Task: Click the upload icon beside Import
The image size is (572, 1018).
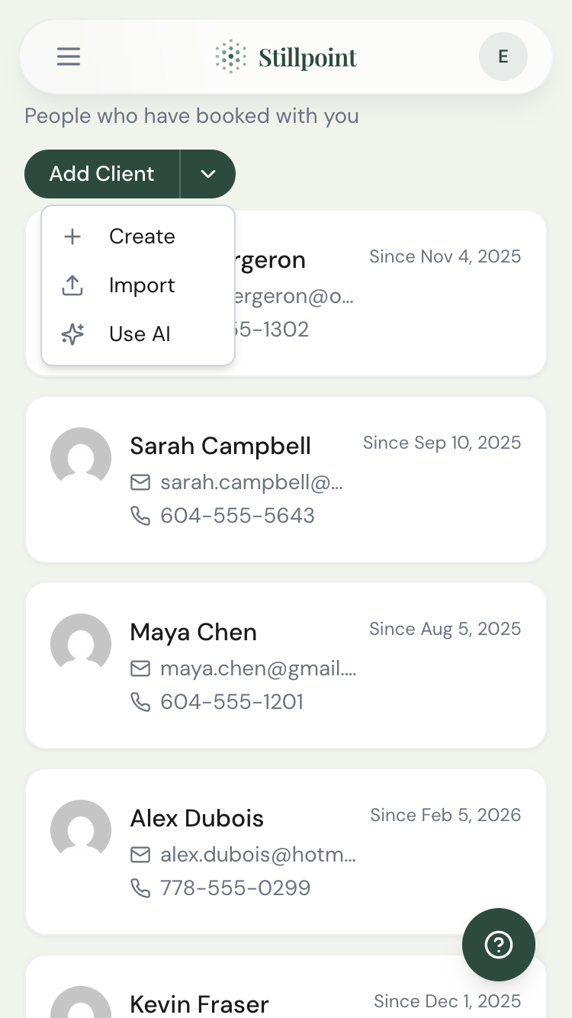Action: pos(72,285)
